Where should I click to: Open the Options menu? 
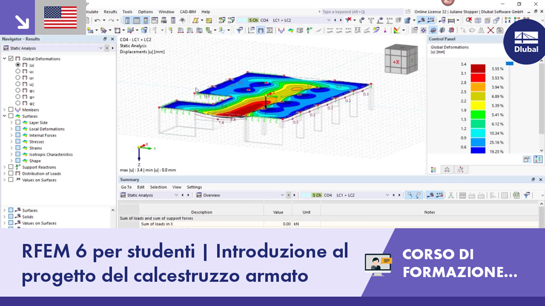point(145,12)
